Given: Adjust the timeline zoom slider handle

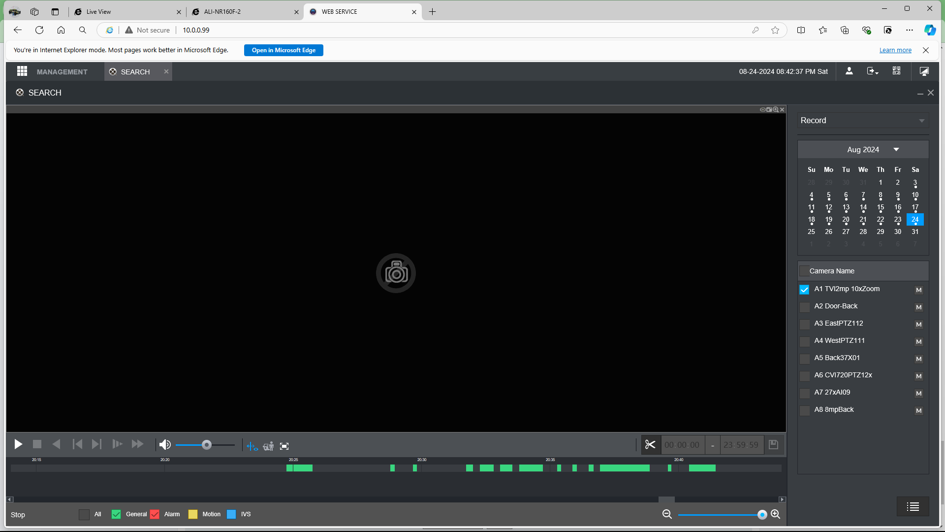Looking at the screenshot, I should [x=762, y=515].
